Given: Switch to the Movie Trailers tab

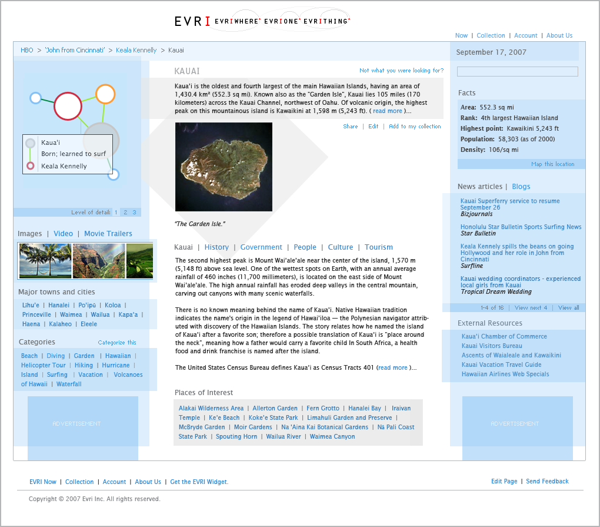Looking at the screenshot, I should click(108, 234).
